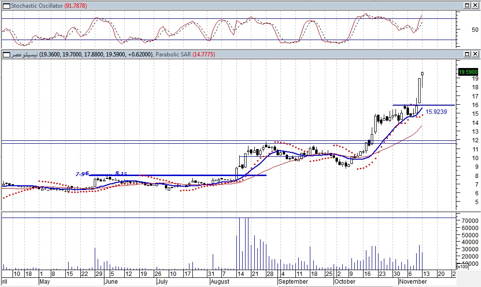Screen dimensions: 481x287
Task: Click the green 19.5900 last price tag
Action: pos(467,72)
